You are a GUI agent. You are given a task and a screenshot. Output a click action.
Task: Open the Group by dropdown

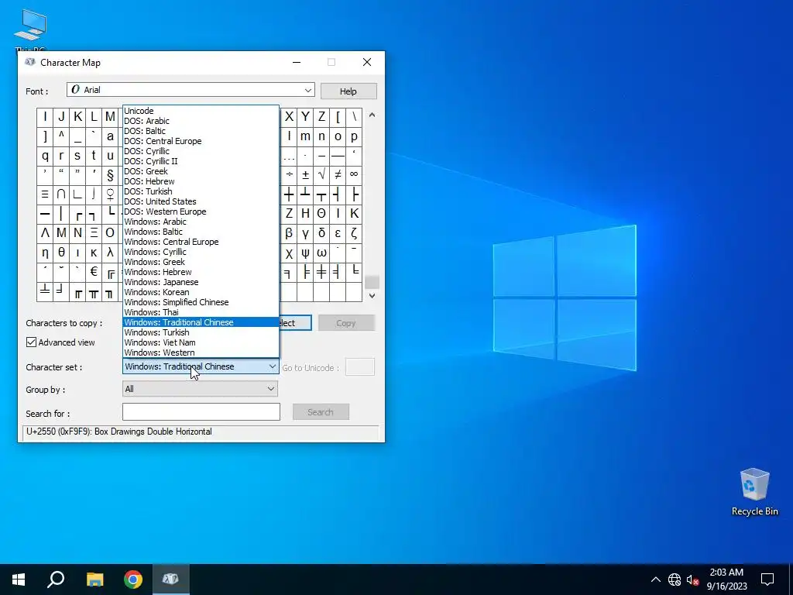201,389
